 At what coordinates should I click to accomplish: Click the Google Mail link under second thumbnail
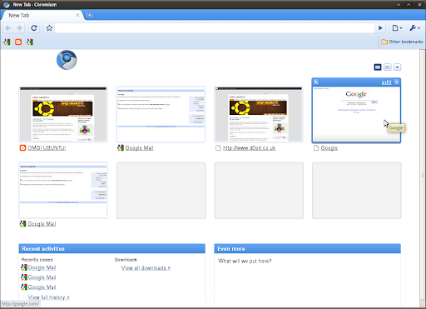point(139,148)
